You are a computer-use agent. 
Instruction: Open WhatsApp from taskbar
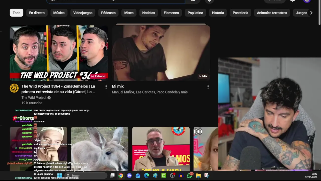[x=190, y=175]
